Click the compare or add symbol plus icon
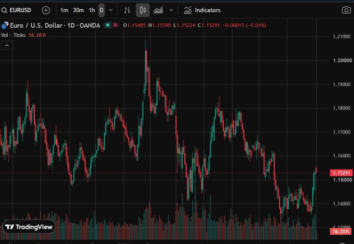354x244 pixels. pos(46,10)
